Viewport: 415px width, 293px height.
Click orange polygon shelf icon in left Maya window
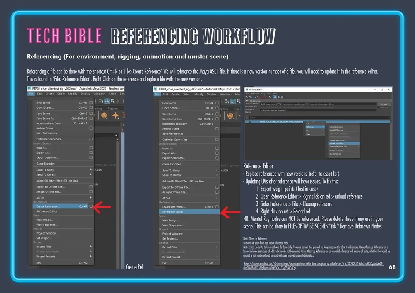tap(104, 116)
